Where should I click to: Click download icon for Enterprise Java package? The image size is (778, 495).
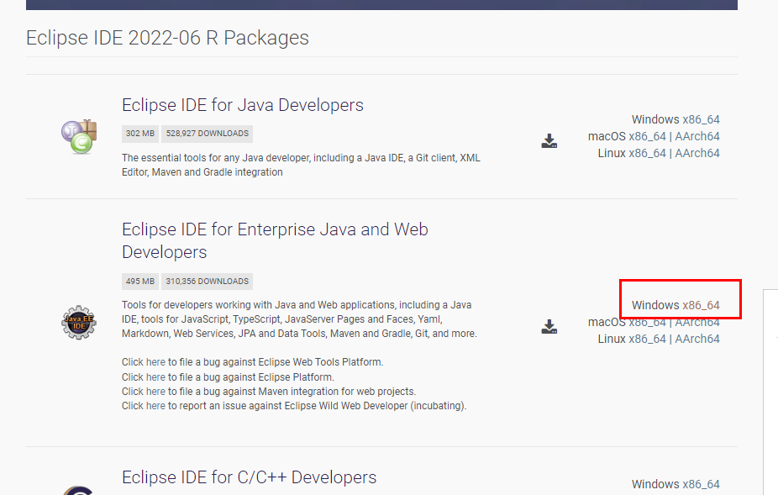[549, 327]
